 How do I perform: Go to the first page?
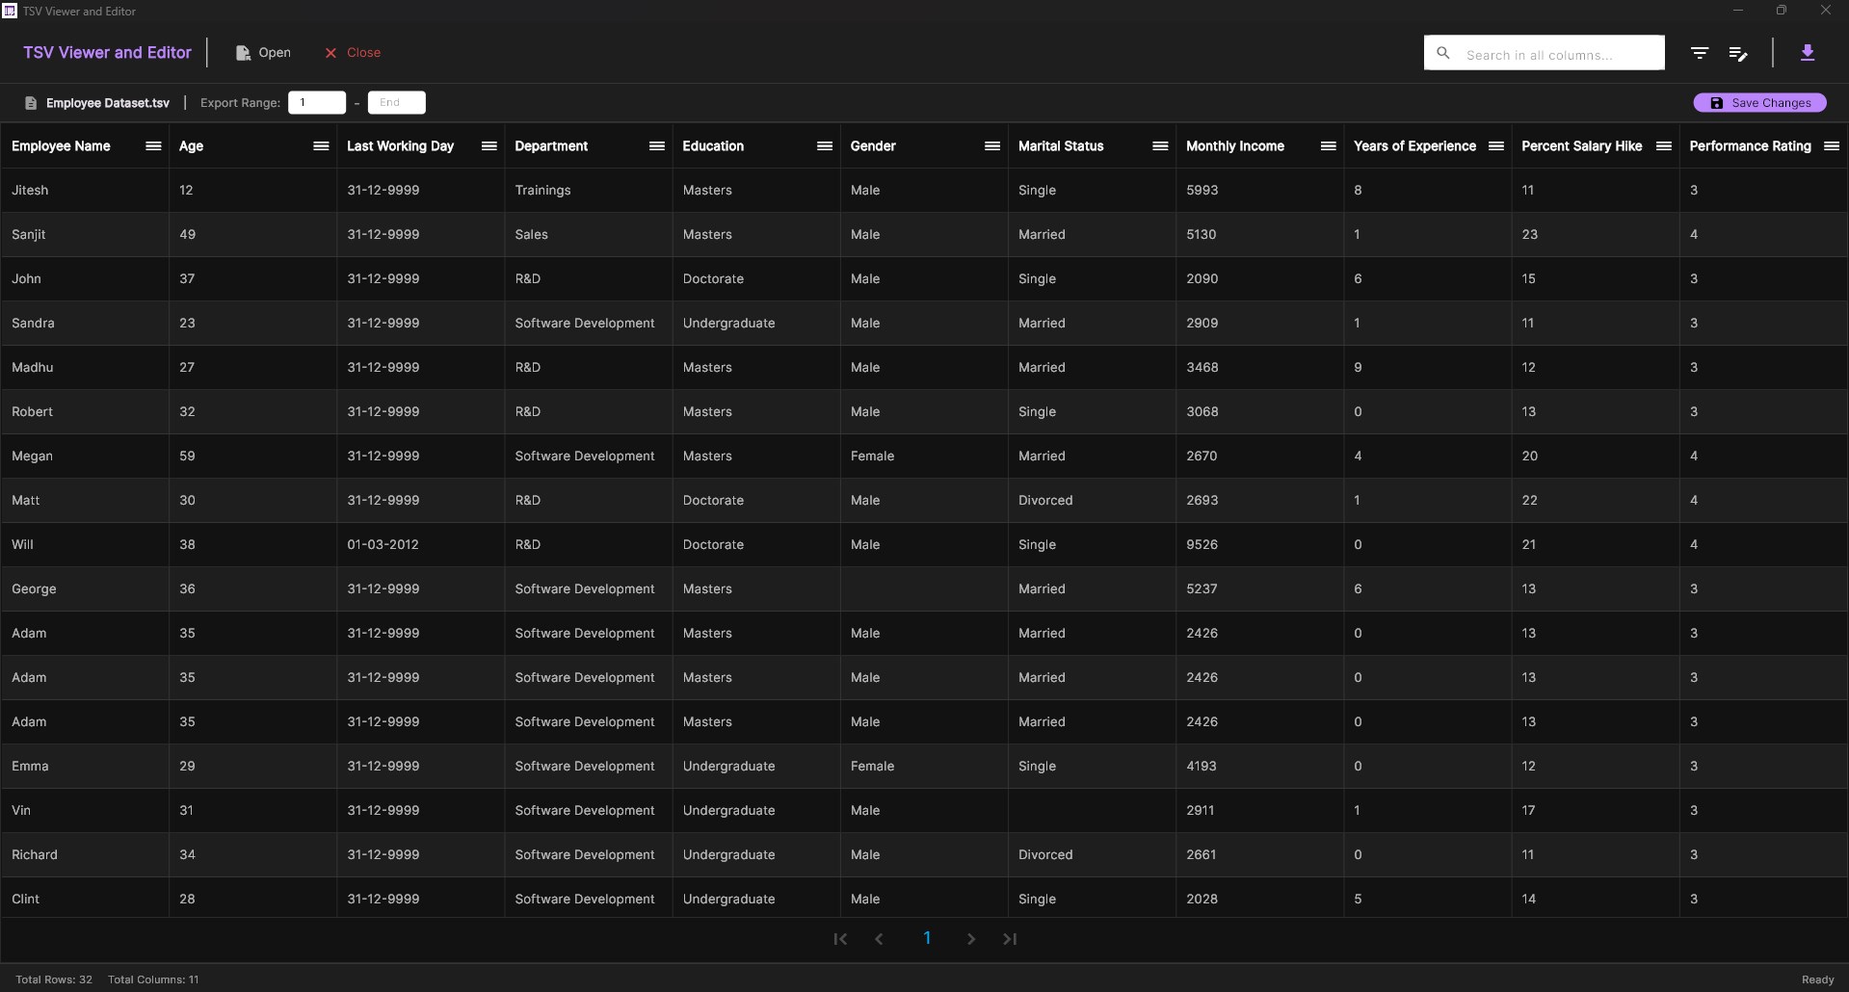(x=840, y=939)
